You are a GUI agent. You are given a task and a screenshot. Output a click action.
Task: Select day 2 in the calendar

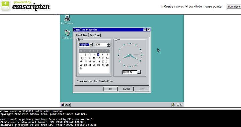(85, 55)
